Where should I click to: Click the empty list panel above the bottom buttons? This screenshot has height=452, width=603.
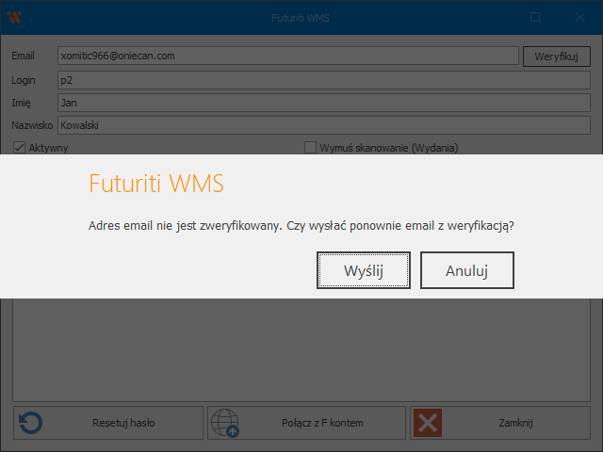tap(301, 348)
